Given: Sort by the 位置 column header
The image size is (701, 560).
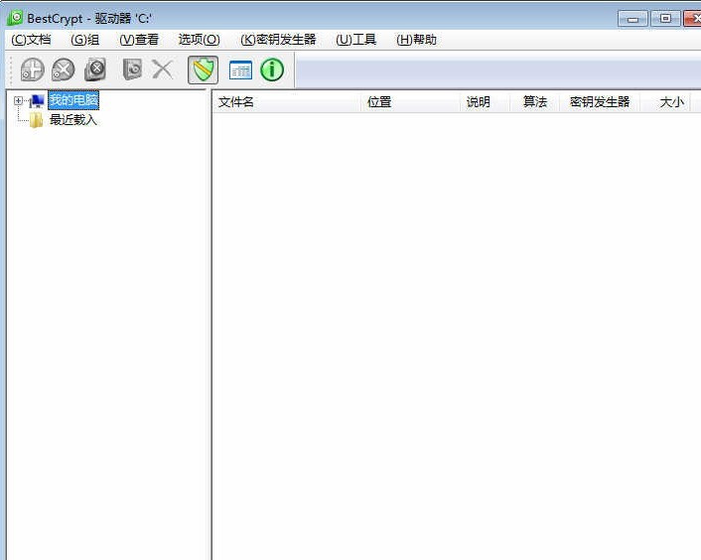Looking at the screenshot, I should click(x=410, y=102).
